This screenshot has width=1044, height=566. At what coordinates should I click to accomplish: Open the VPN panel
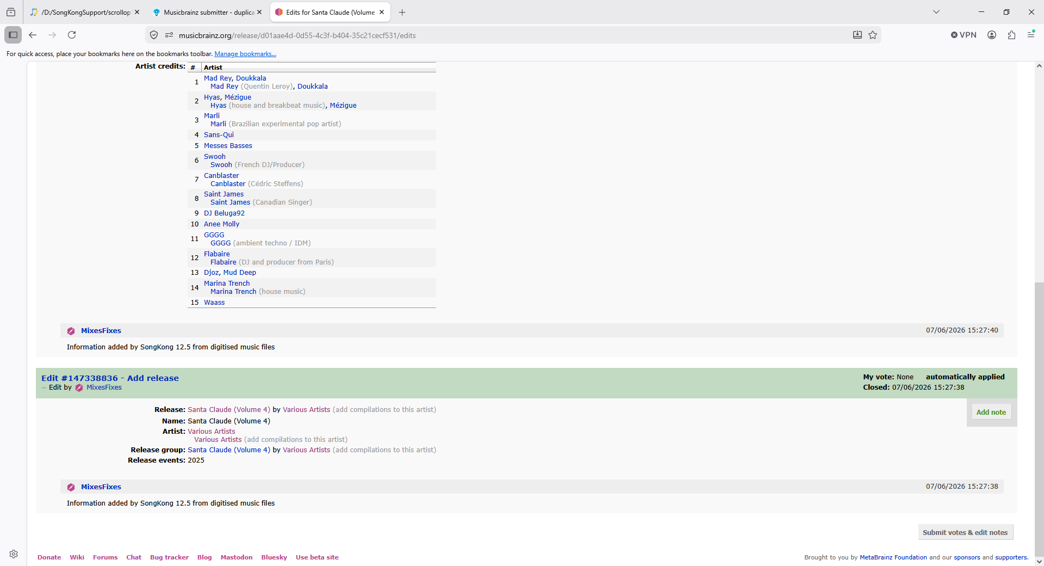[x=964, y=35]
